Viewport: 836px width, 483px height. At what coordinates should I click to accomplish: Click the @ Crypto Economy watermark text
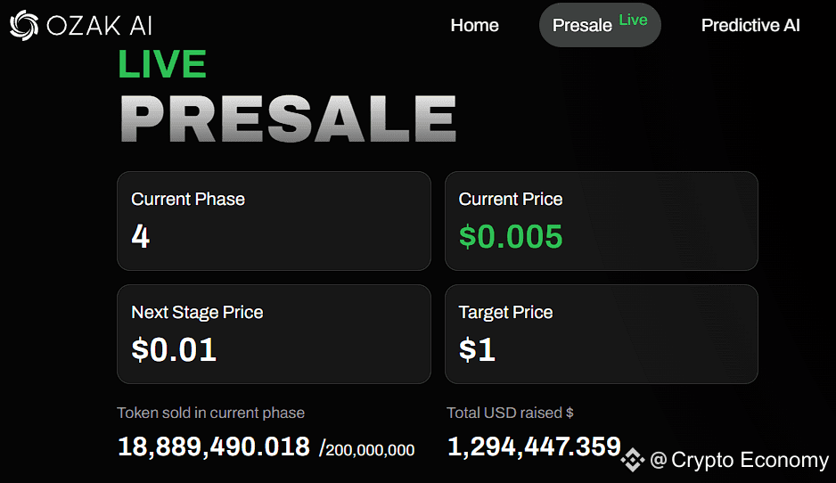click(x=740, y=460)
